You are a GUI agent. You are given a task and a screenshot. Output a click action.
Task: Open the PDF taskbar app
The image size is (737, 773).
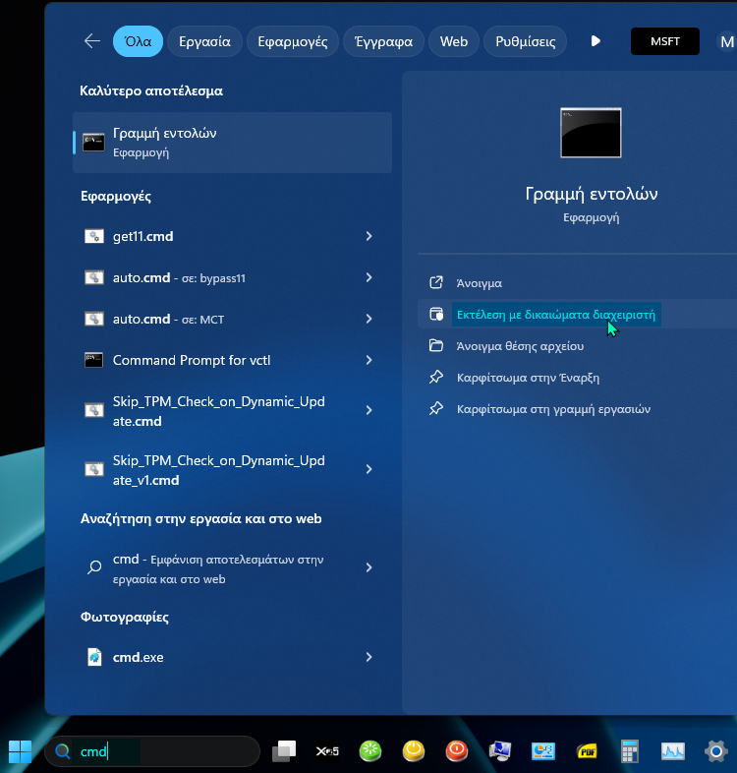pyautogui.click(x=587, y=751)
